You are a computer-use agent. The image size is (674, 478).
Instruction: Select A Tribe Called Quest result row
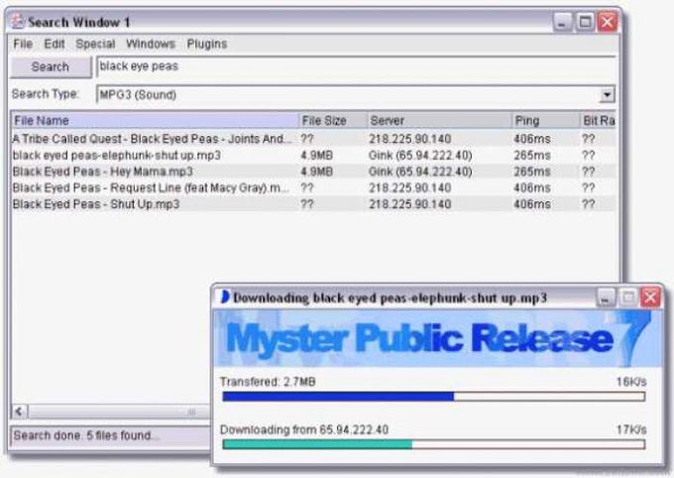coord(313,139)
